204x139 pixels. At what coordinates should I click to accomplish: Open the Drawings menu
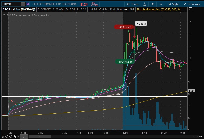tap(192, 4)
